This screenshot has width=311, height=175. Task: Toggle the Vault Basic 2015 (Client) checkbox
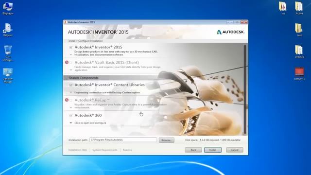[71, 63]
